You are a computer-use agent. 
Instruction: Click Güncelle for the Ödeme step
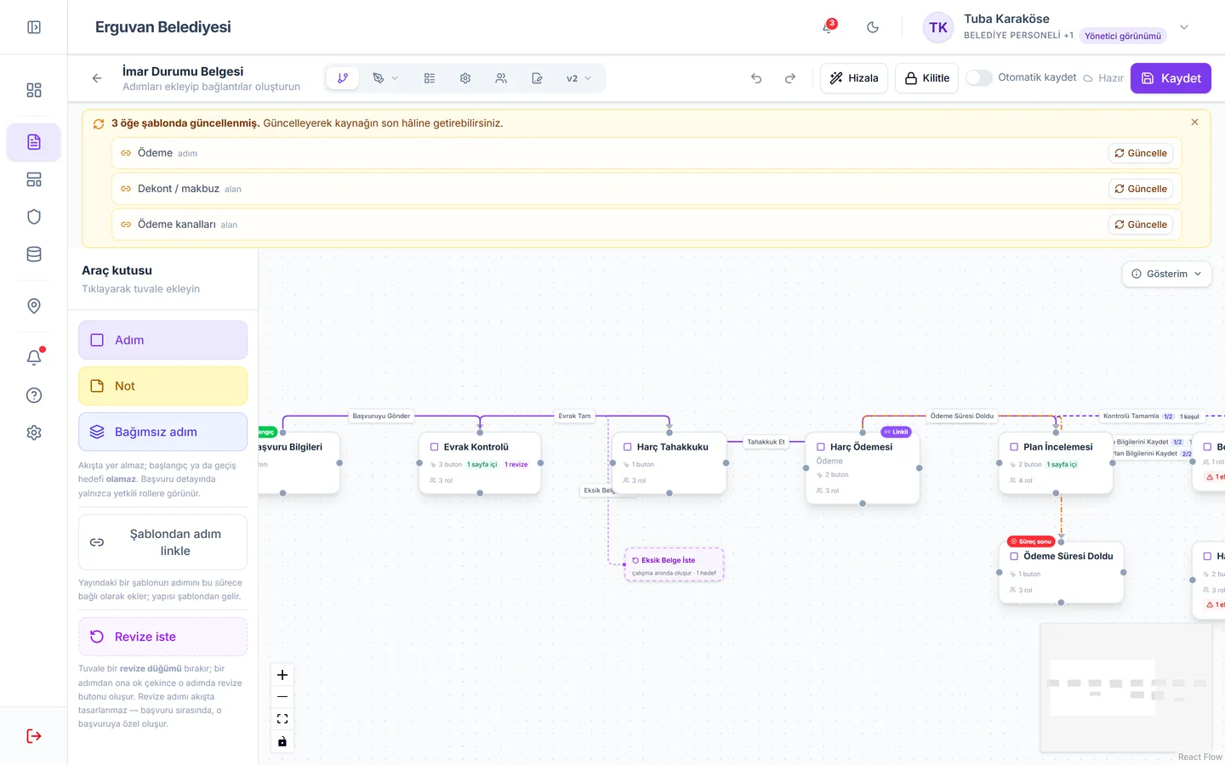click(1141, 153)
